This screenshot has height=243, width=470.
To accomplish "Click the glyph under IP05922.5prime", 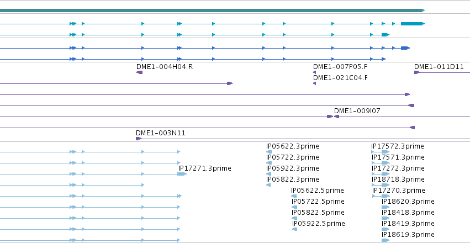I will coord(295,229).
